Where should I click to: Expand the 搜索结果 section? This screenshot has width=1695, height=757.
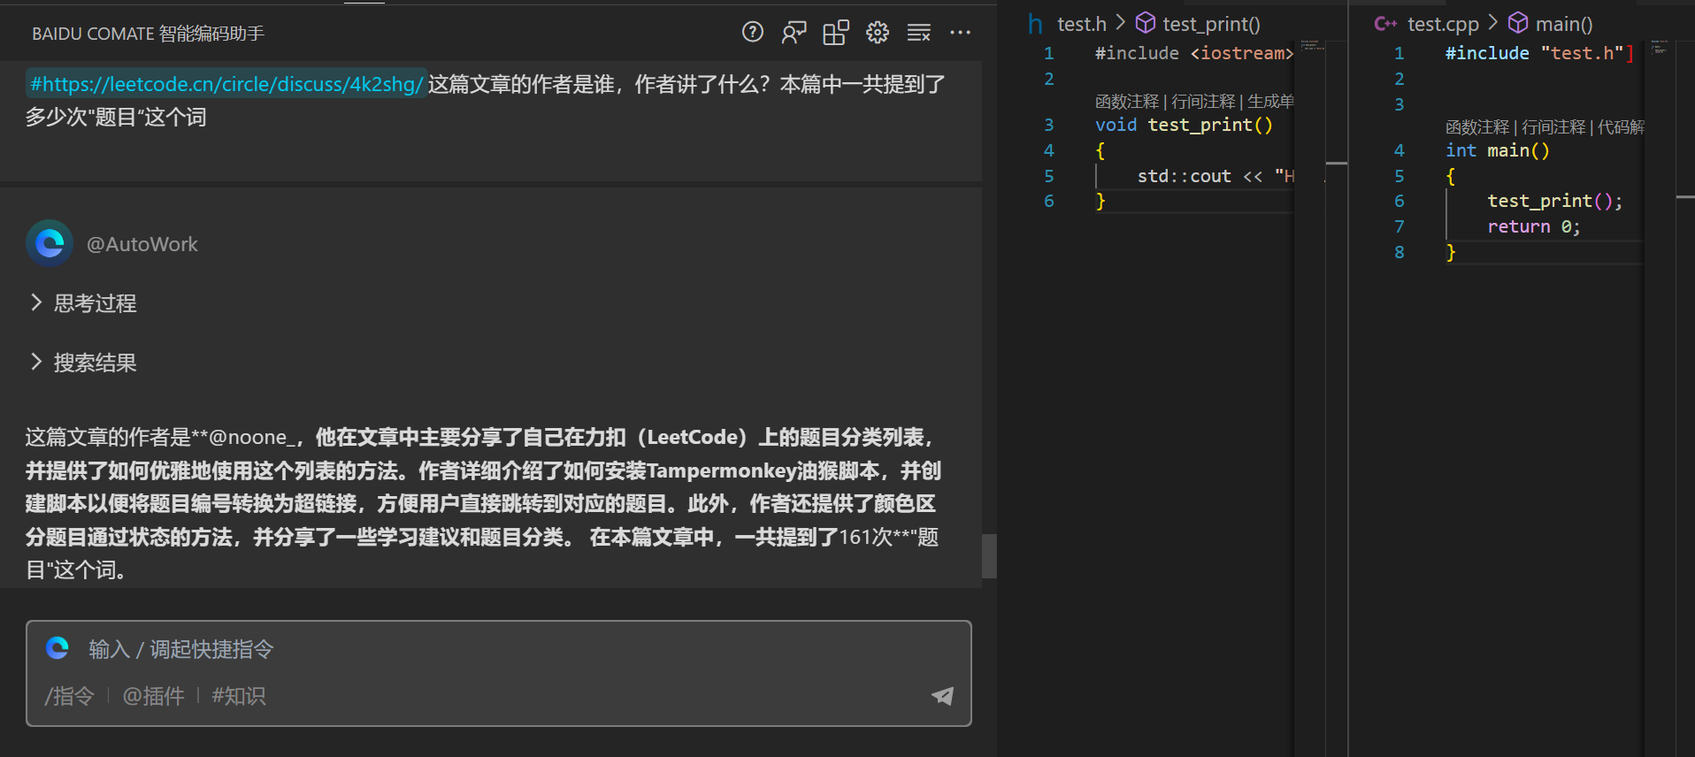84,363
